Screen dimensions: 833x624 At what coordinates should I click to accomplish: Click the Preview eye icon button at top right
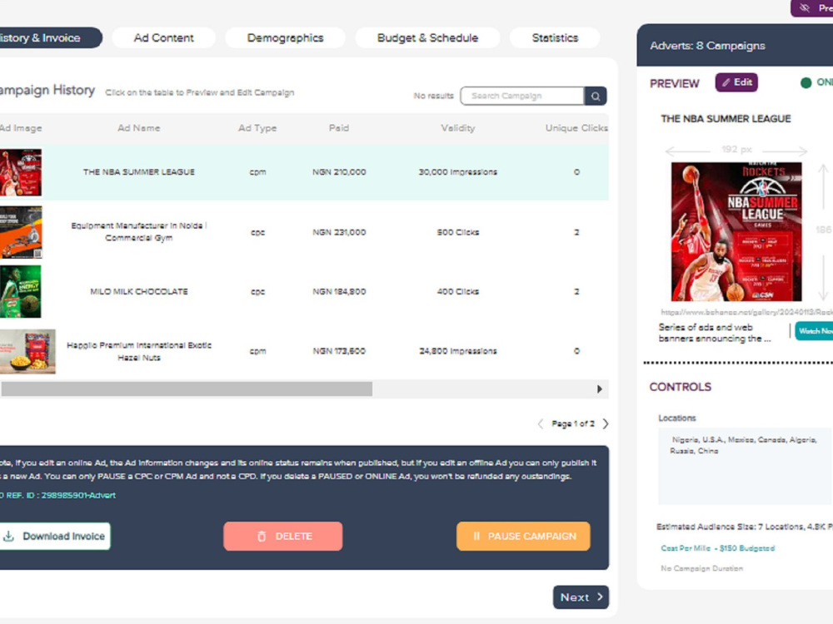click(x=811, y=8)
